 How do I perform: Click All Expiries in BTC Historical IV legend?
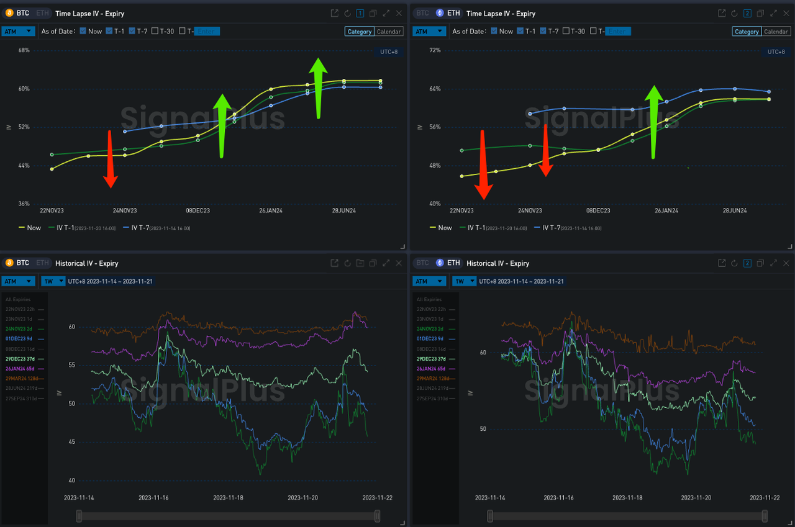pos(19,299)
